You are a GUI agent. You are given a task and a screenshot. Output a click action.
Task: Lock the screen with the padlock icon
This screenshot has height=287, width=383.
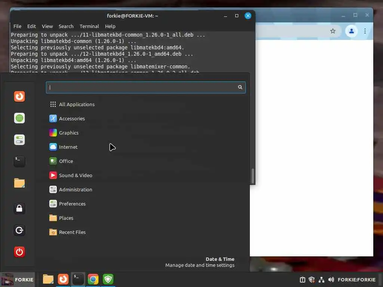coord(19,209)
